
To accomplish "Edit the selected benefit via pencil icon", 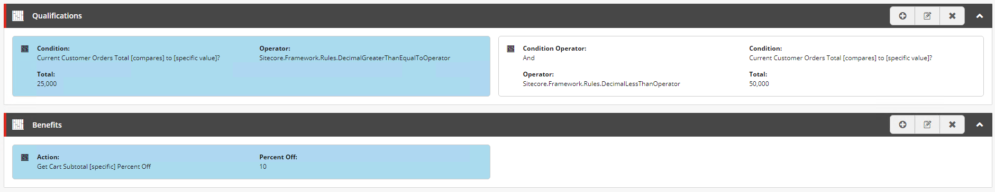I will point(927,124).
